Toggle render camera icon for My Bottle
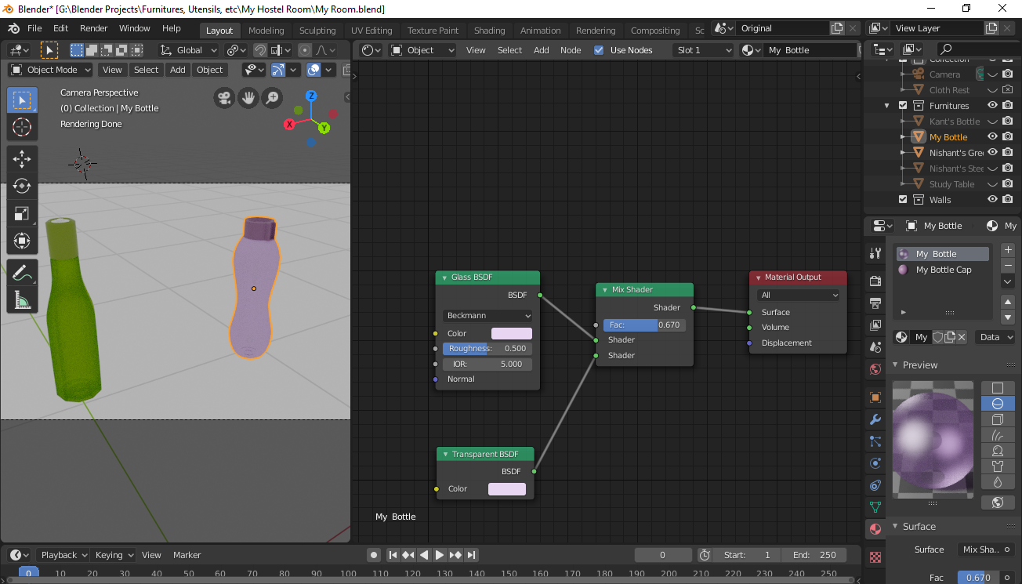 (1008, 136)
